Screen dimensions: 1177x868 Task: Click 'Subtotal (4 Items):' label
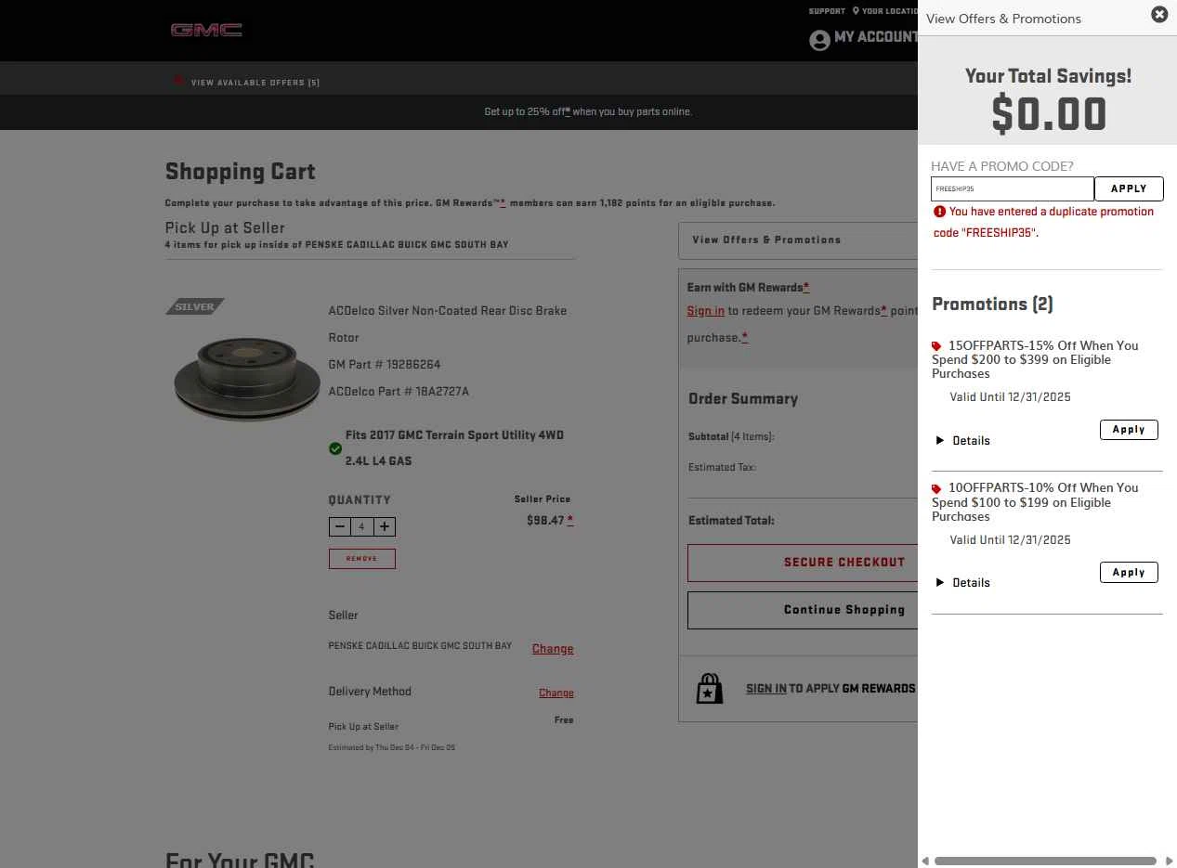pyautogui.click(x=731, y=436)
